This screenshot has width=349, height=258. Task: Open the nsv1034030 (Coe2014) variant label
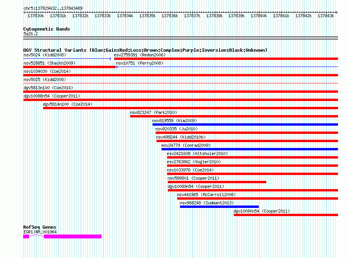(47, 71)
